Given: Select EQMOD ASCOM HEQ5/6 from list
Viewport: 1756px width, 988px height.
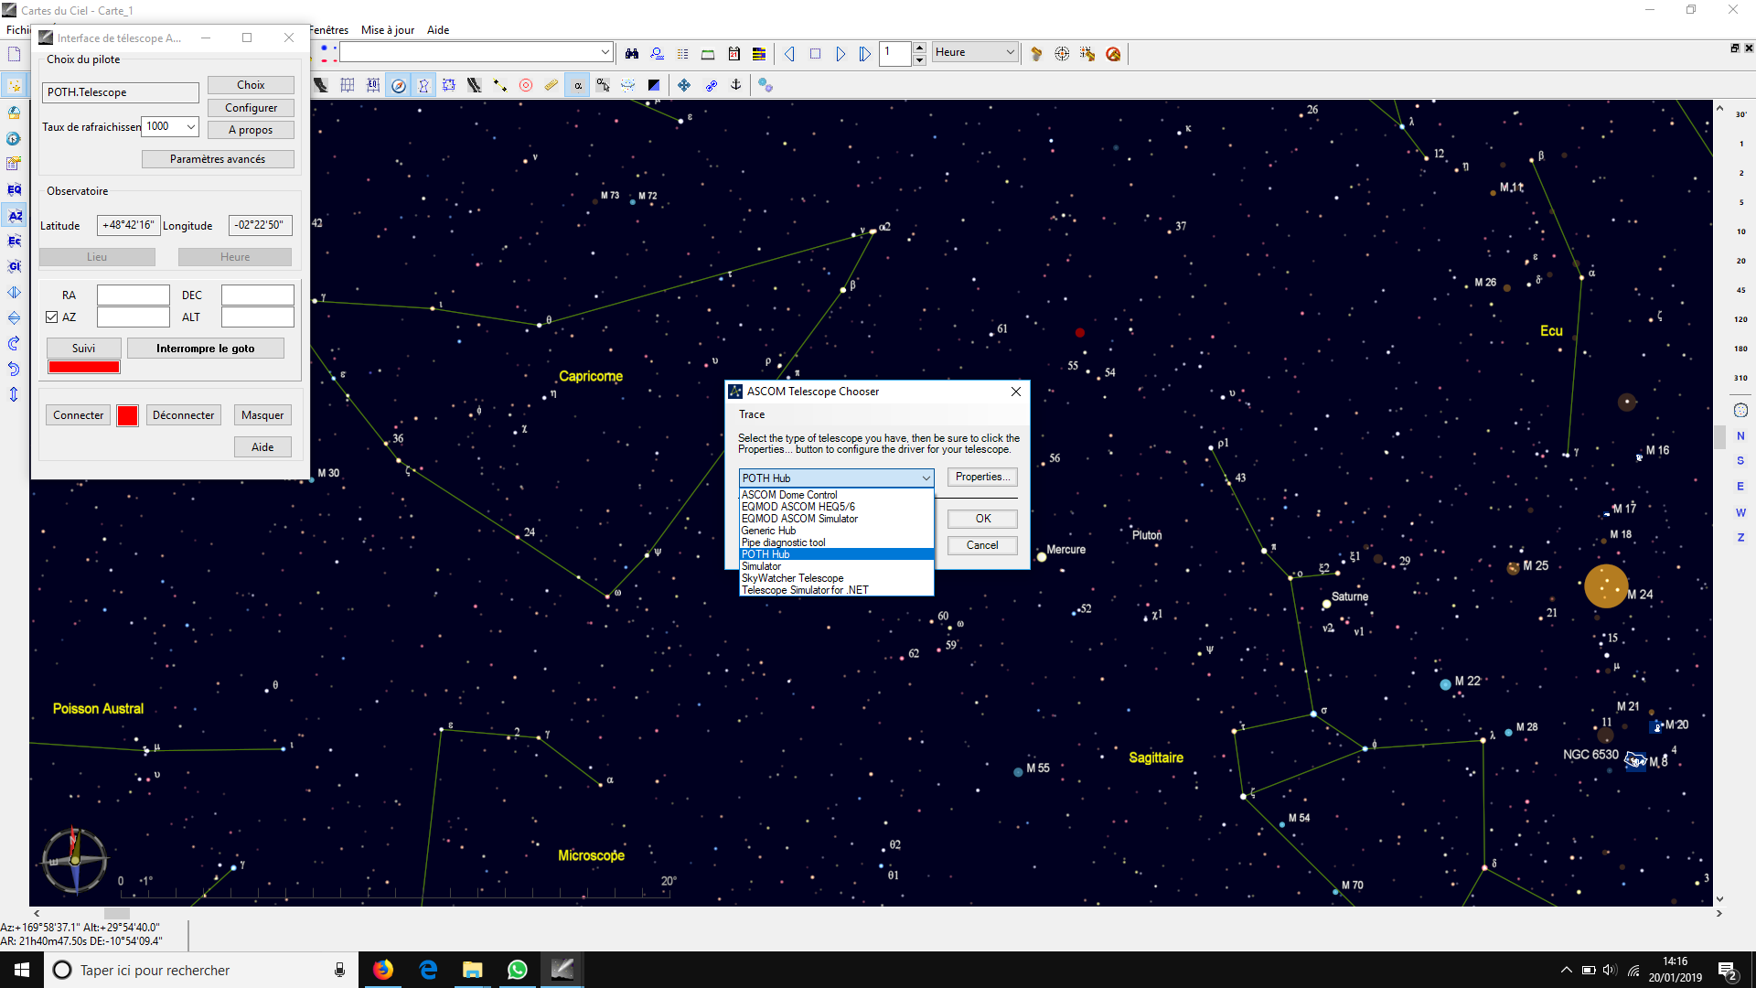Looking at the screenshot, I should (798, 507).
